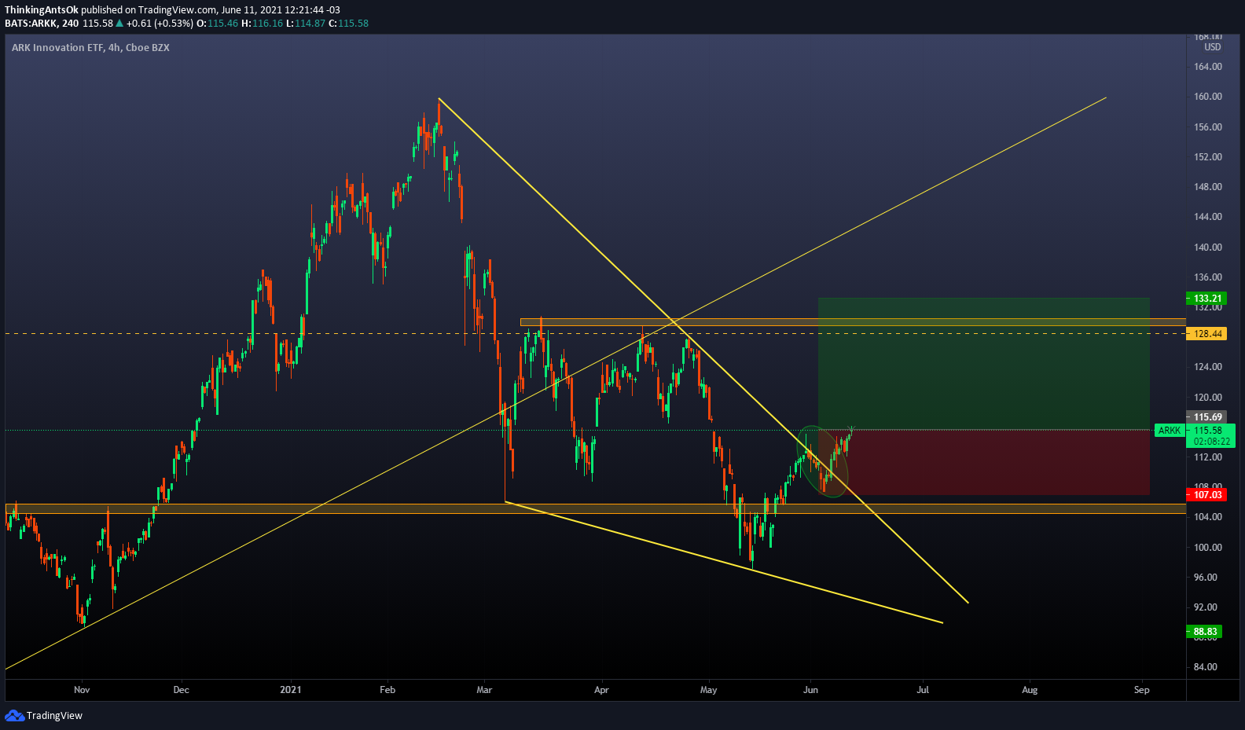Click the 160.00 price axis tick
The height and width of the screenshot is (730, 1245).
point(1208,97)
